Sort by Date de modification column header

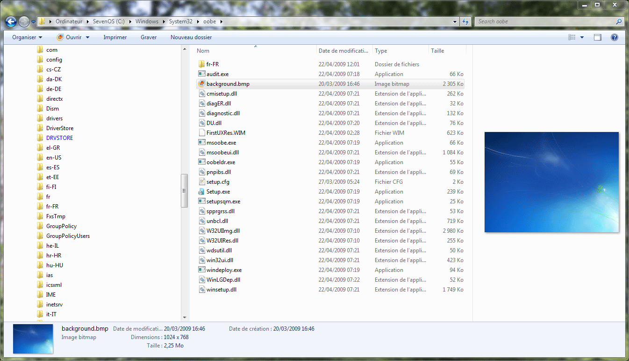[x=344, y=51]
